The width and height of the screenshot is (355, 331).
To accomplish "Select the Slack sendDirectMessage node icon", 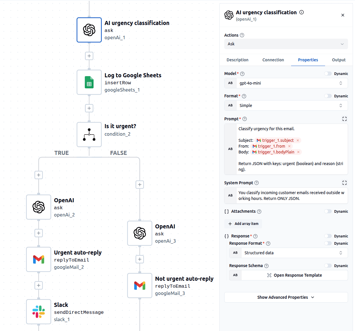I will pos(39,312).
